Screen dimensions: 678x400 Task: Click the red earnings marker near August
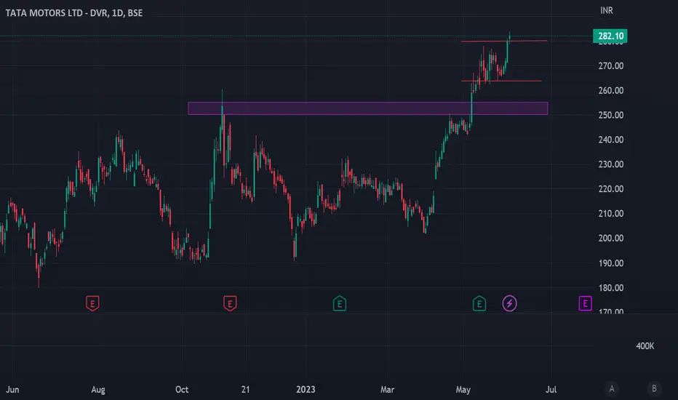point(92,303)
